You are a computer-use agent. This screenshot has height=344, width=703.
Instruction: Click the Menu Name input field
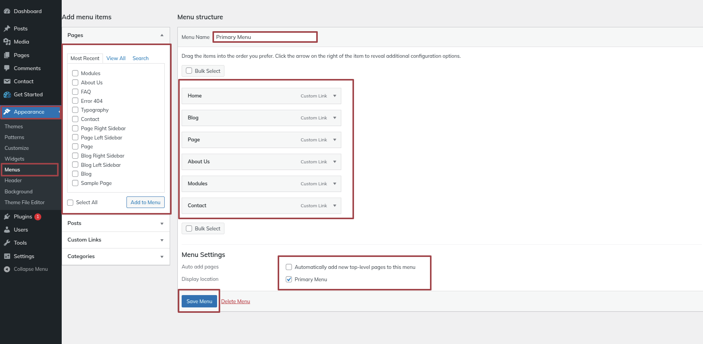pos(265,37)
